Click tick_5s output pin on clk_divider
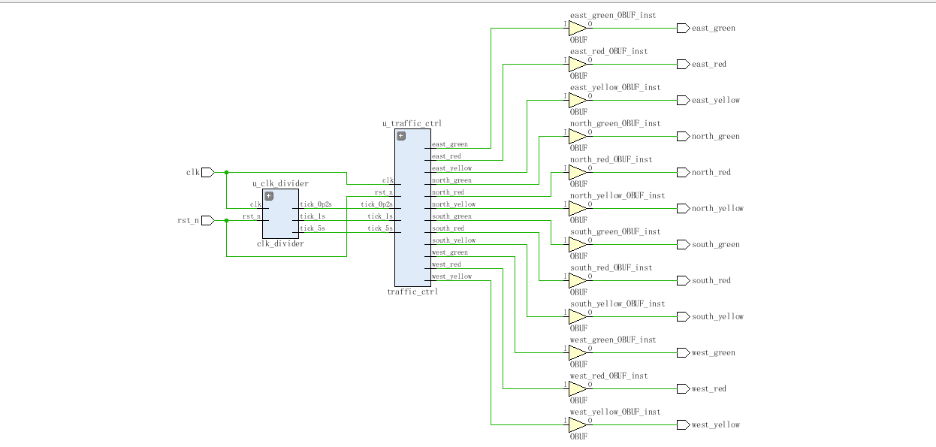936x447 pixels. coord(313,228)
